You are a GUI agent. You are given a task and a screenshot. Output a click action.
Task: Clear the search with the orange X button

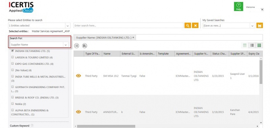click(195, 26)
